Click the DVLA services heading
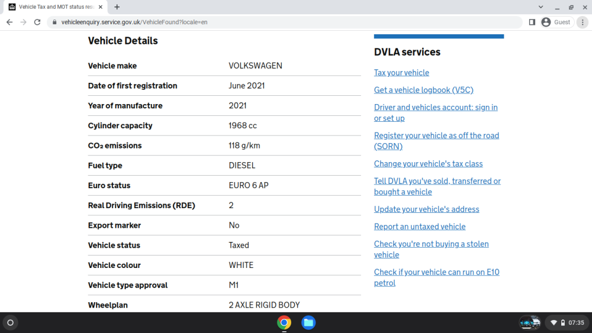The height and width of the screenshot is (333, 592). 407,52
